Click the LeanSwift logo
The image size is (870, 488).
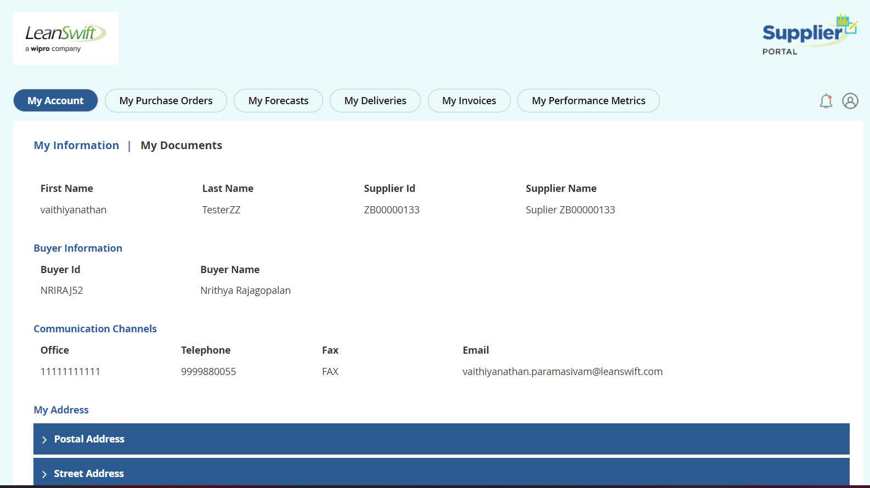tap(66, 38)
